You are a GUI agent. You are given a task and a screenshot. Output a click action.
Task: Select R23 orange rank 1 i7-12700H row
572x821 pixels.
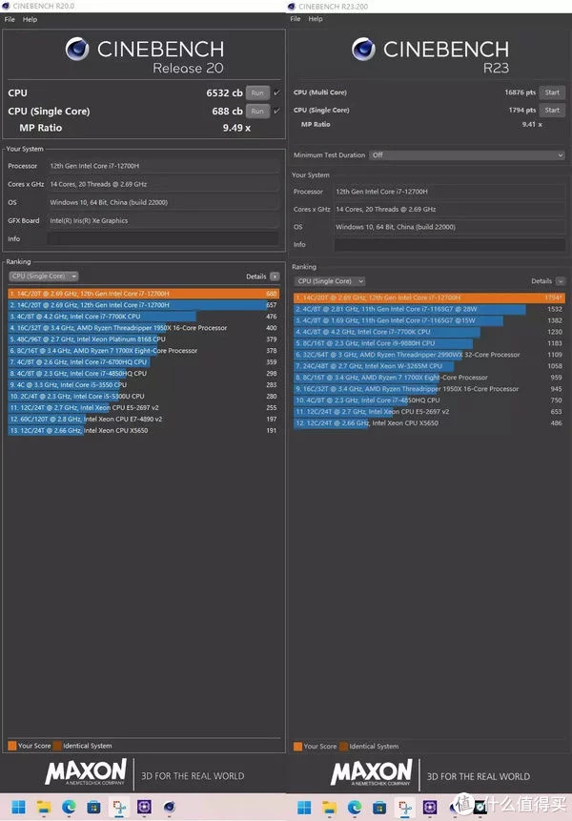(x=429, y=298)
